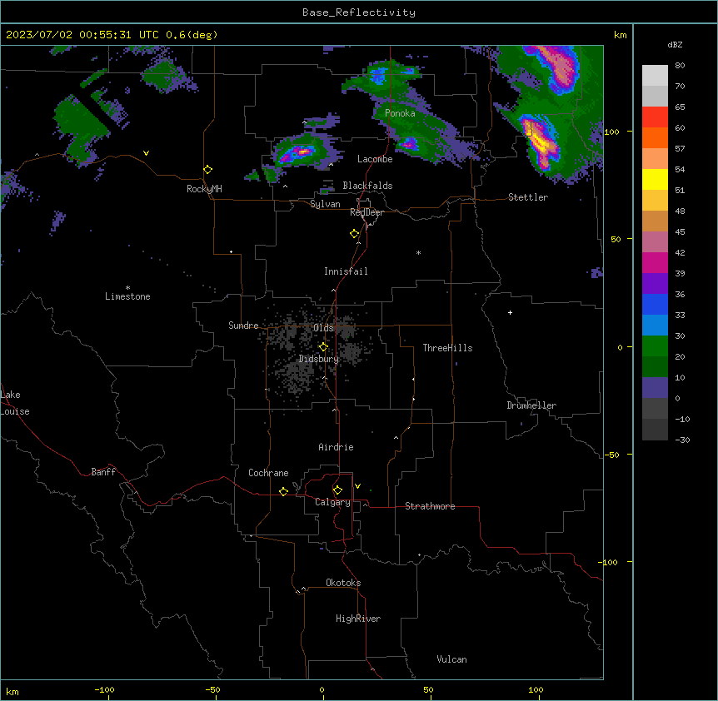718x701 pixels.
Task: Select the purple swatch between 39 and 36
Action: [655, 284]
